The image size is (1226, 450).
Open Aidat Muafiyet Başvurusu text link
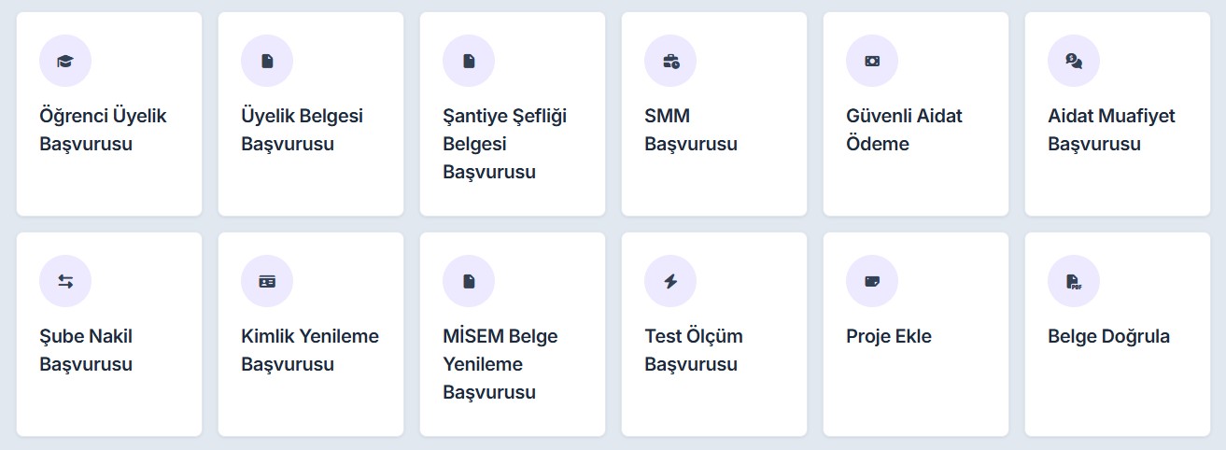[x=1111, y=130]
